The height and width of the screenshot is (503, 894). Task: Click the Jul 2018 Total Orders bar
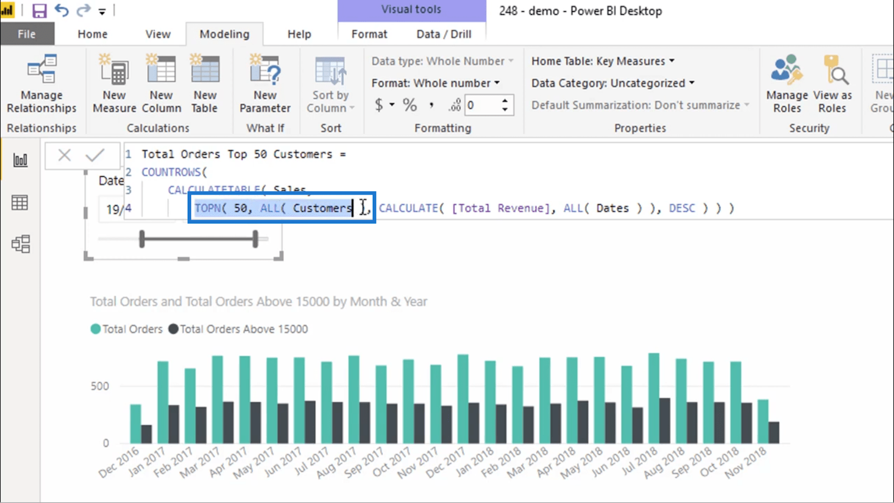point(654,398)
